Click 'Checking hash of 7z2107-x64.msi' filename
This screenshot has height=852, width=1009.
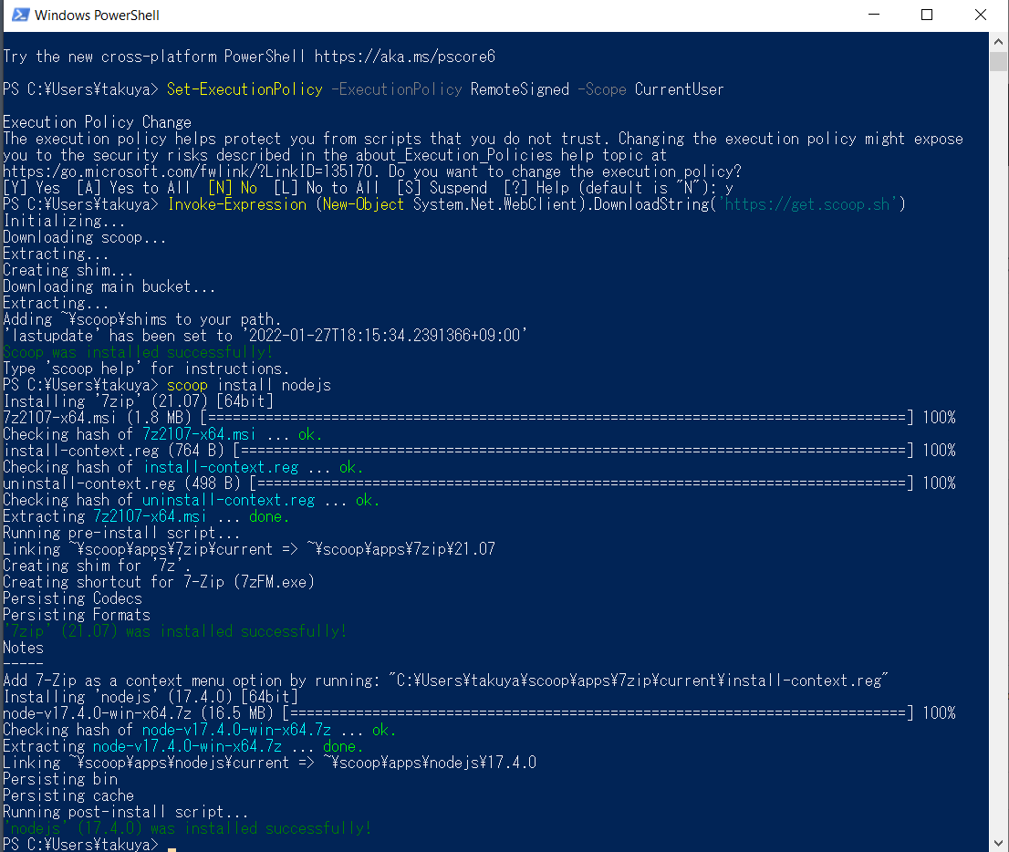point(199,434)
